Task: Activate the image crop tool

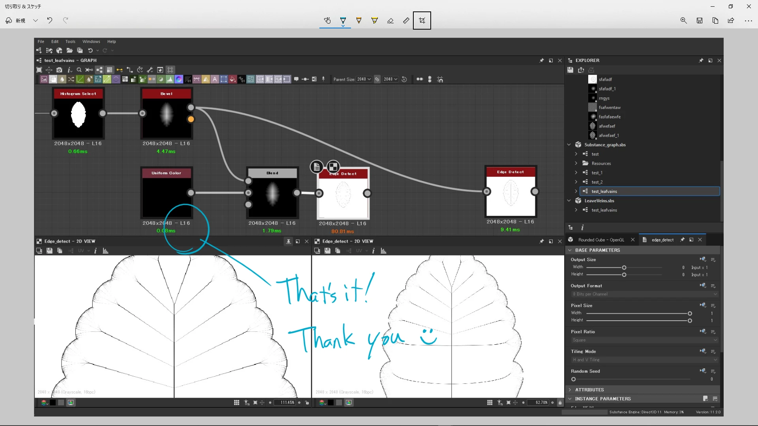Action: tap(422, 21)
